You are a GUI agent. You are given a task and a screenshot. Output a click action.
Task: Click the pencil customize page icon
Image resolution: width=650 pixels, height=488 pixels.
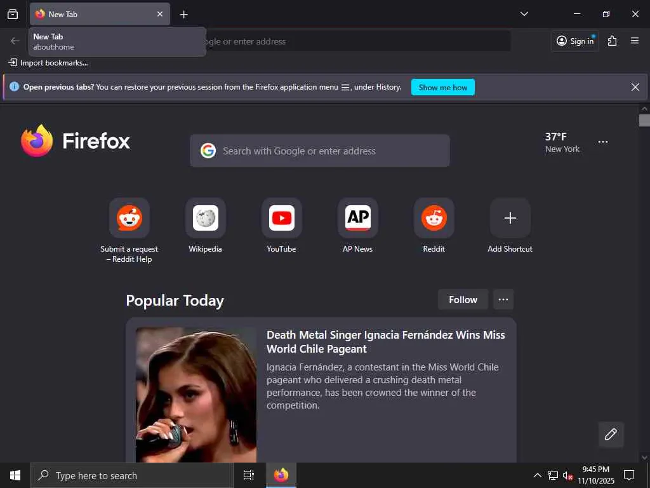pos(611,435)
